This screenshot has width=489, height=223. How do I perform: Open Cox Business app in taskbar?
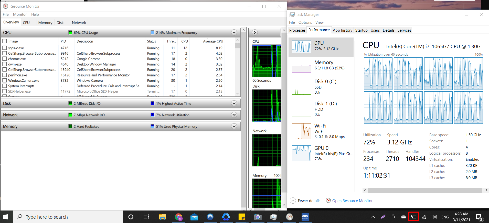[305, 217]
